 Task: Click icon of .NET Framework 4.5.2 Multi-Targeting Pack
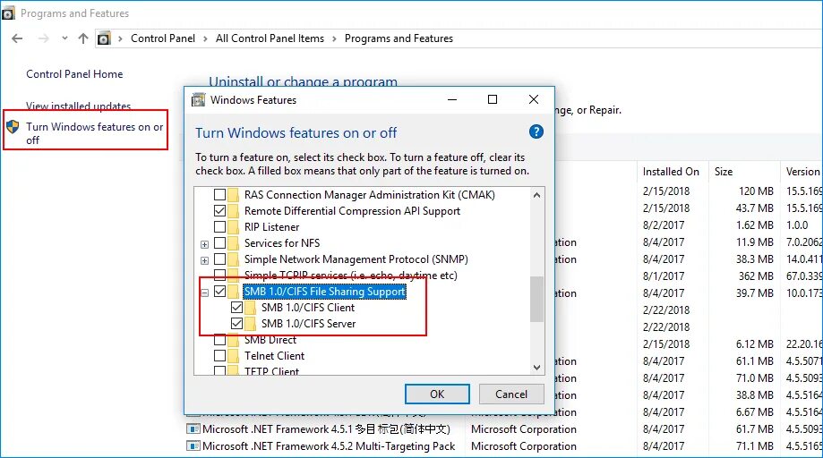coord(193,446)
